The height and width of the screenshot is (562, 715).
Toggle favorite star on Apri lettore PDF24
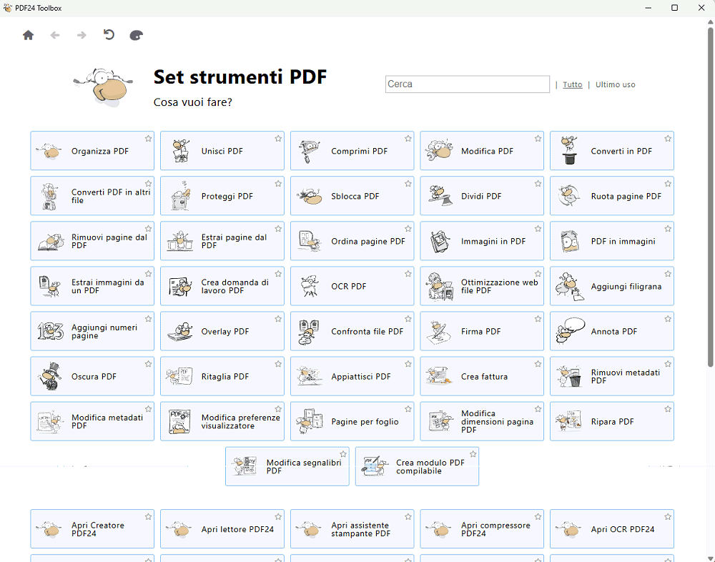pyautogui.click(x=278, y=517)
